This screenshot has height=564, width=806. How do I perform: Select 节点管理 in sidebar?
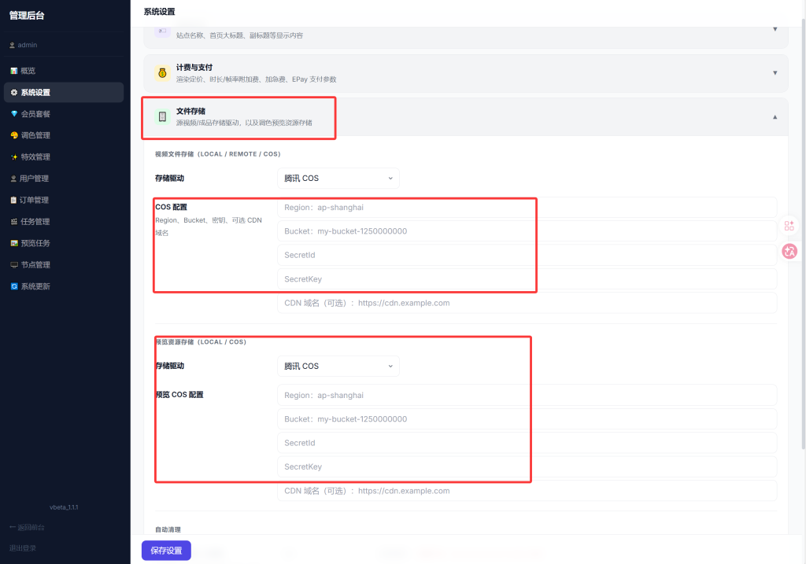[35, 265]
